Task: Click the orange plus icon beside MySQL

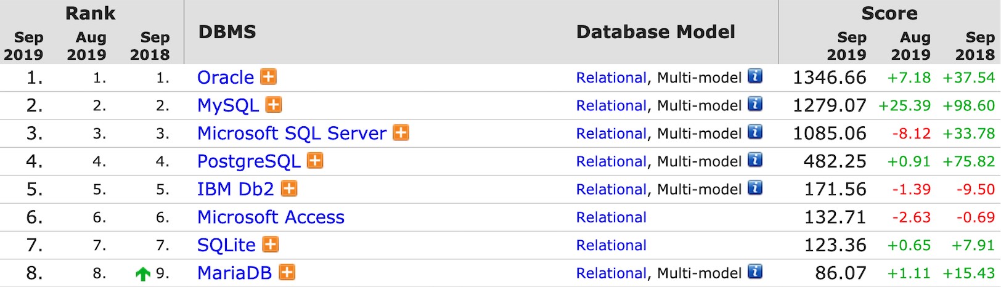Action: (274, 105)
